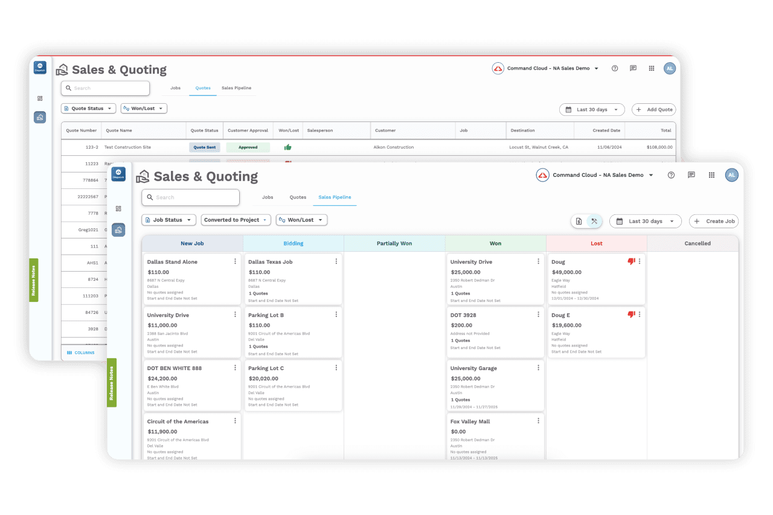The height and width of the screenshot is (515, 773).
Task: Click the Command Cloud logo in the header
Action: tap(542, 175)
